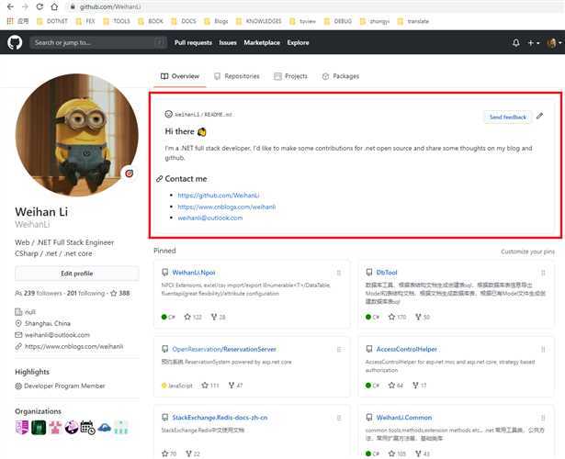Grab the drag handle on DbTool card
The height and width of the screenshot is (459, 565).
coord(543,273)
